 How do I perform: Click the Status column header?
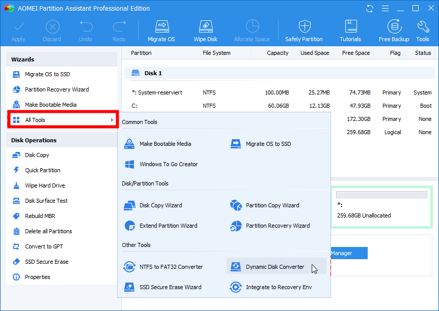point(423,53)
